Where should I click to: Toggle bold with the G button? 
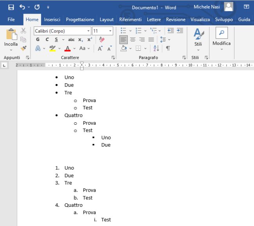(38, 39)
